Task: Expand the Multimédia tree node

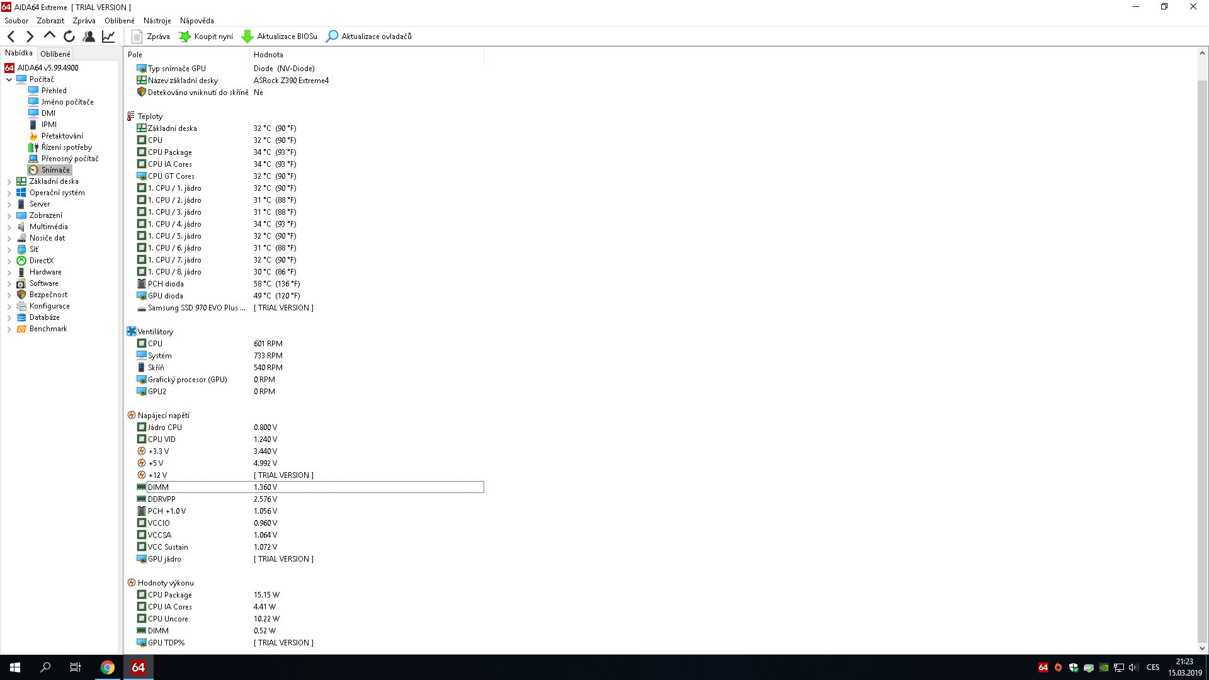Action: point(9,227)
